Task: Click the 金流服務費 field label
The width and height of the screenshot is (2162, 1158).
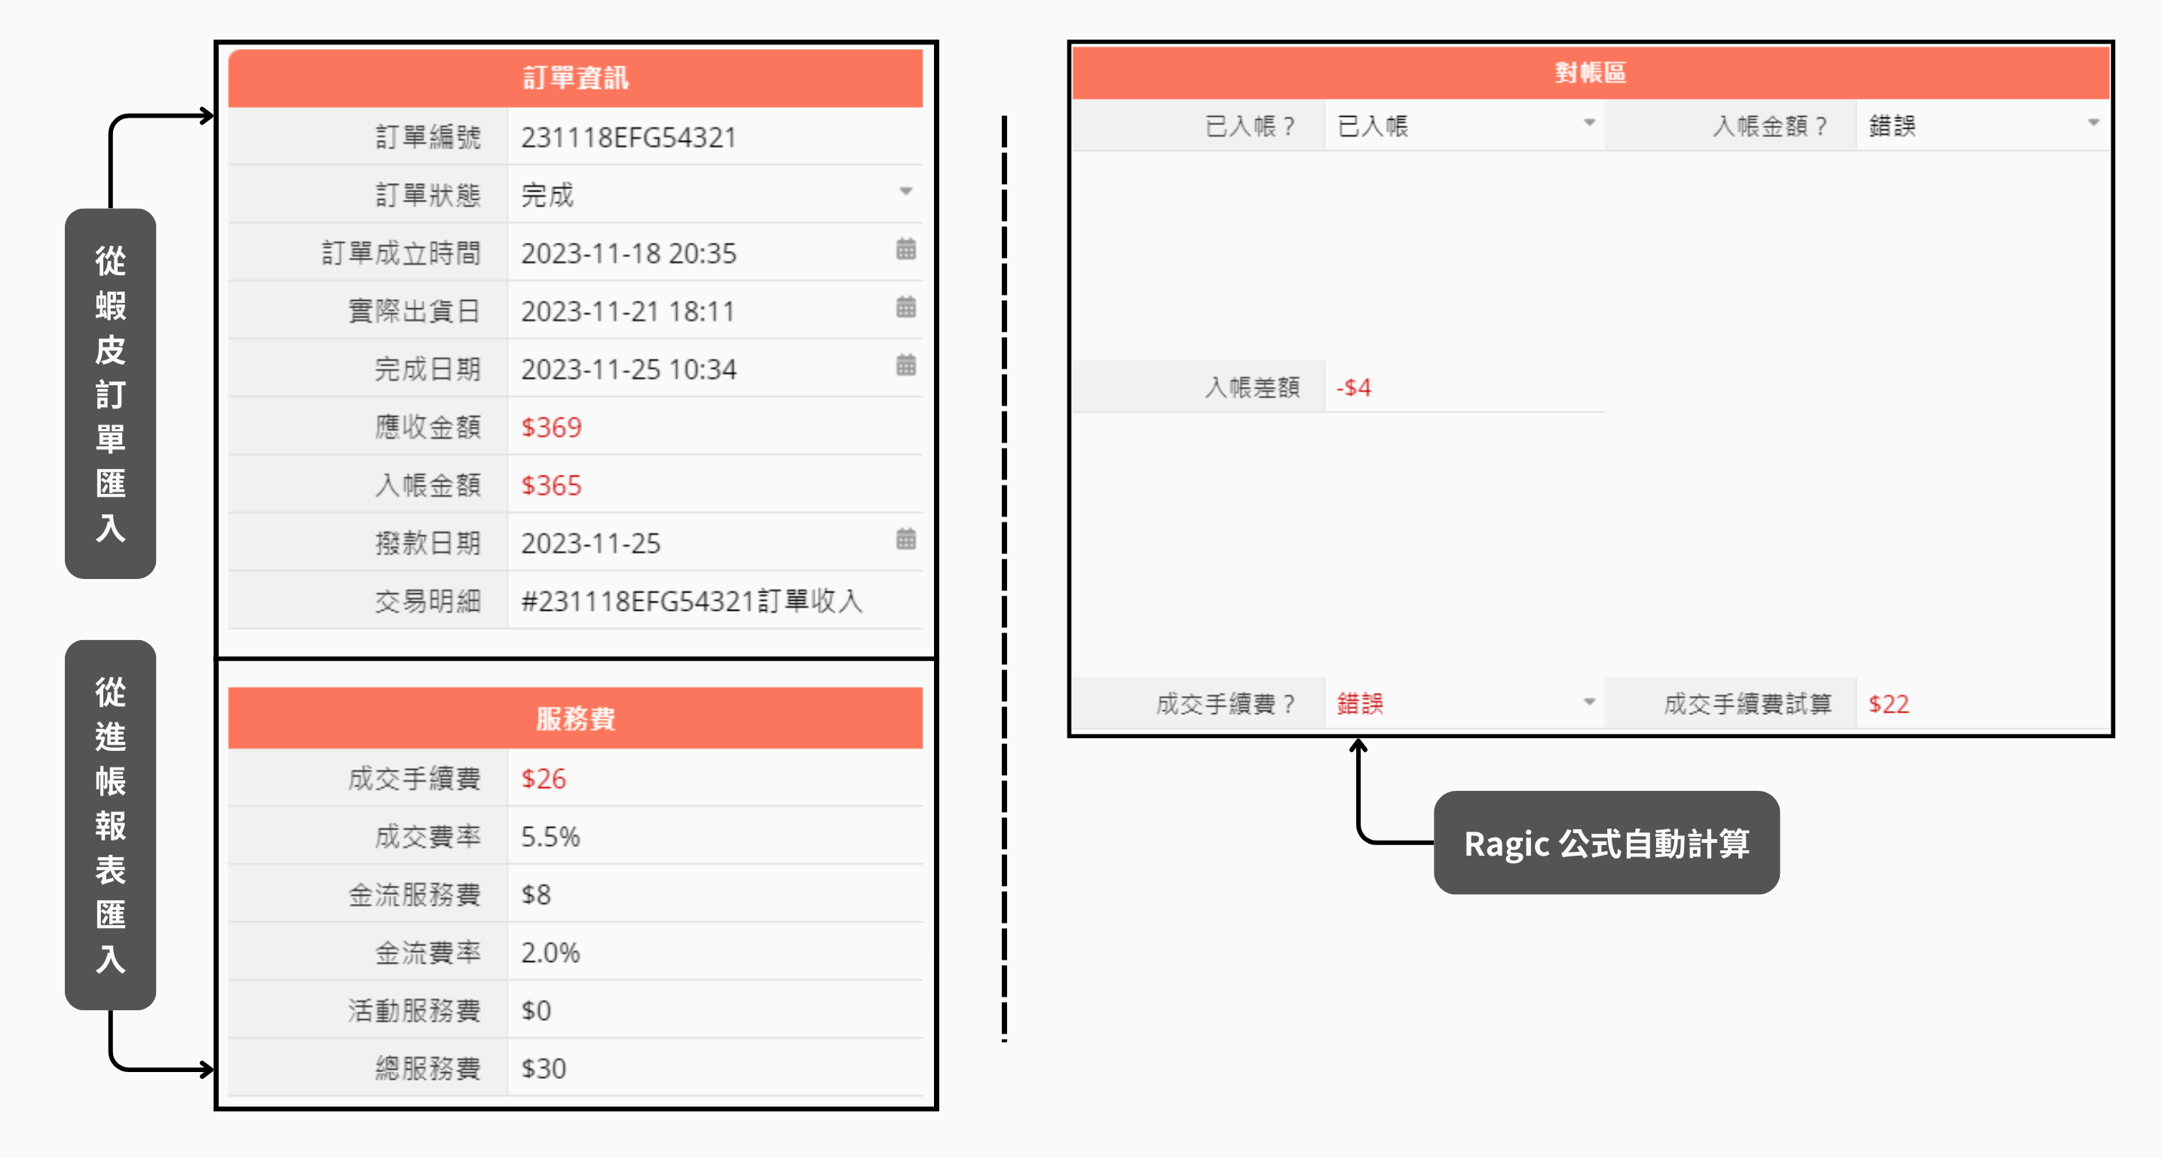Action: [x=415, y=893]
